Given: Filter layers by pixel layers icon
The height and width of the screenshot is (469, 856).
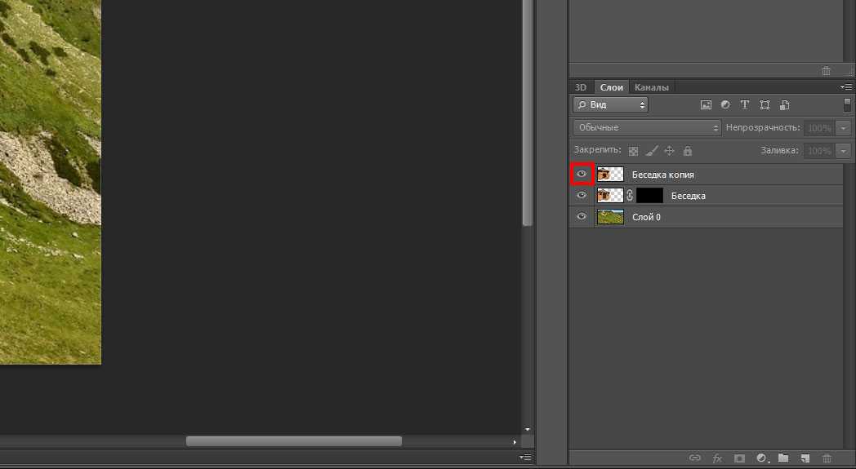Looking at the screenshot, I should click(x=706, y=104).
